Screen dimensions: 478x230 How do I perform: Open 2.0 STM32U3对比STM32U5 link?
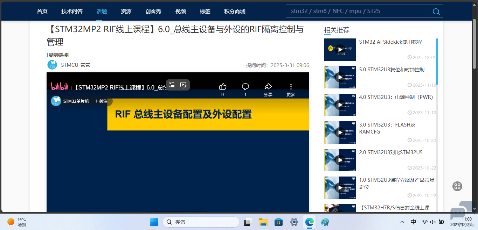(391, 152)
